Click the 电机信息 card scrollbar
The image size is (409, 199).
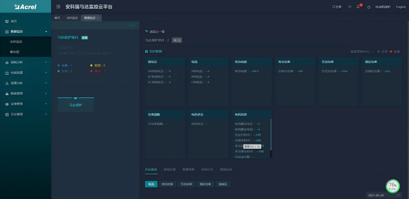tap(271, 135)
